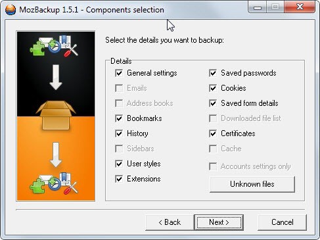Disable History backup checkbox
The width and height of the screenshot is (320, 240).
(x=119, y=133)
